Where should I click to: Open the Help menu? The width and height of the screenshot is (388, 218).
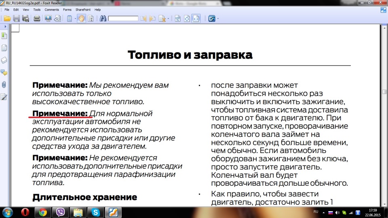(x=97, y=10)
